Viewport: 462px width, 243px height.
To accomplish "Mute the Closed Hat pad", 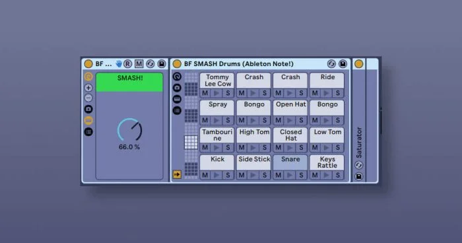I will (x=279, y=147).
